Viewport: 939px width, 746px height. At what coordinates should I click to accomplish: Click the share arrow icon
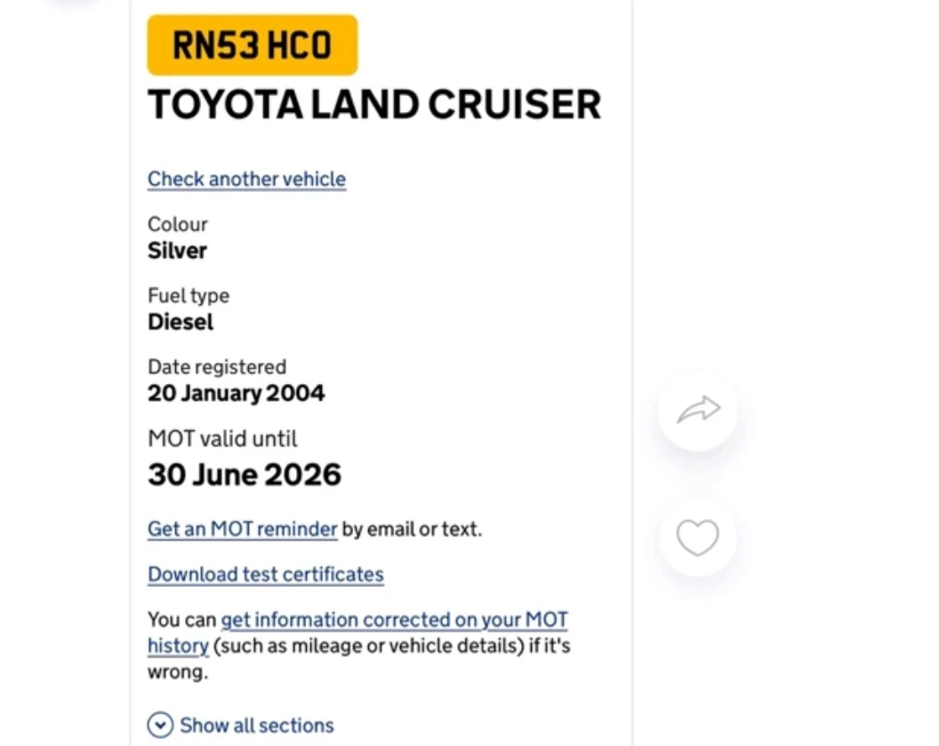pyautogui.click(x=698, y=410)
